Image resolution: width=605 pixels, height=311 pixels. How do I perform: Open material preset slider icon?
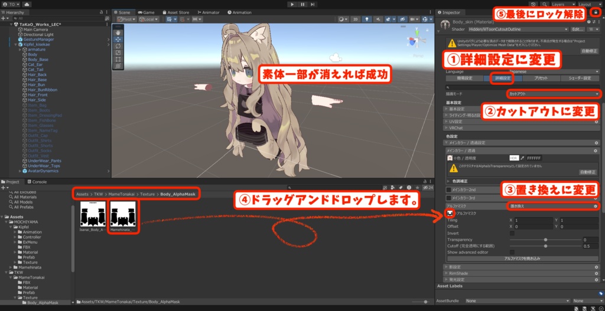[594, 22]
